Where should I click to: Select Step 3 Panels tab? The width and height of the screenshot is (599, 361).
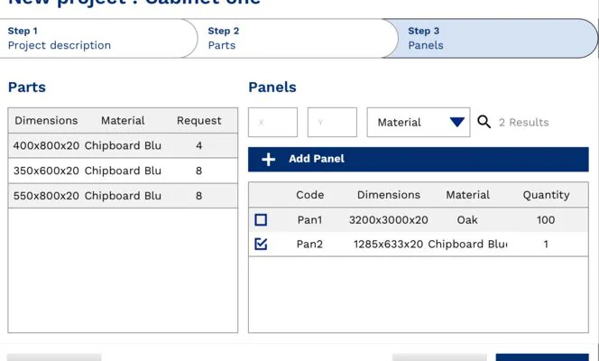click(x=494, y=38)
